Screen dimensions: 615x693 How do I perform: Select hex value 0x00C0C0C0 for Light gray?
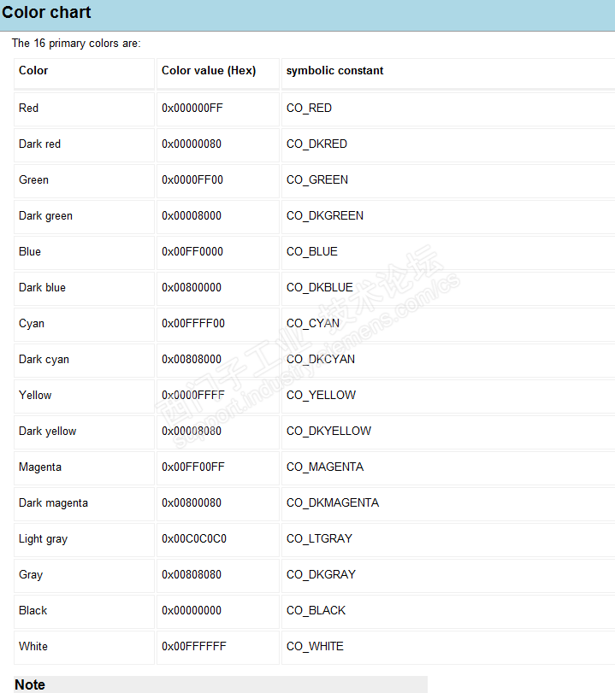tap(194, 539)
